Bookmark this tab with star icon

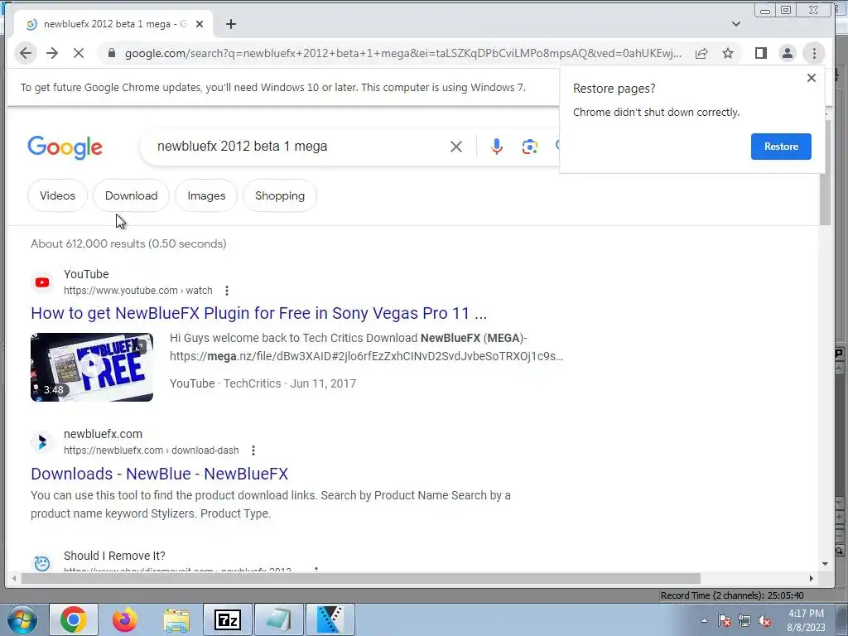pos(728,53)
